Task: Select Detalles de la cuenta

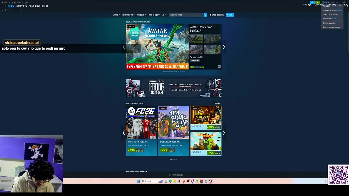Action: (332, 10)
